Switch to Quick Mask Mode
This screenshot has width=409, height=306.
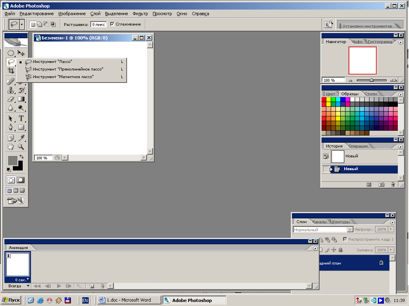tap(21, 180)
